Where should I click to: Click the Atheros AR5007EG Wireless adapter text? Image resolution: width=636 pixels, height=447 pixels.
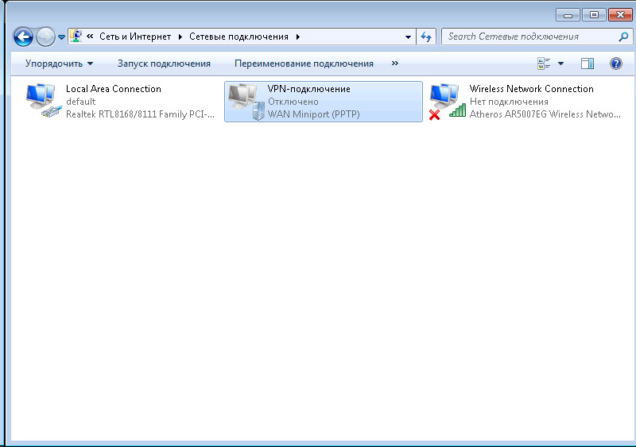(x=545, y=114)
